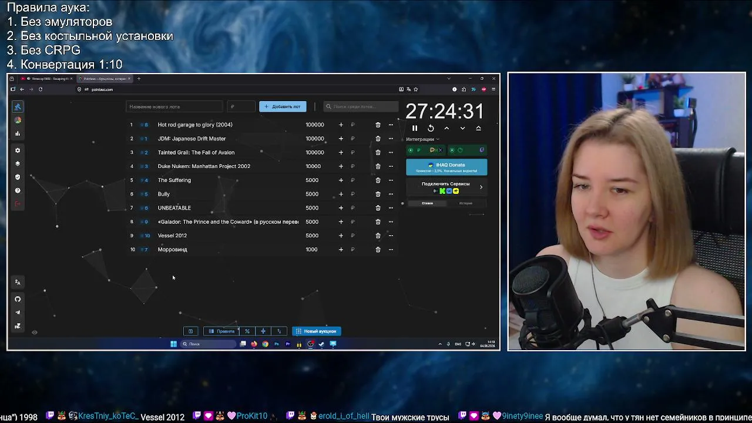Toggle background visibility eye icon
The height and width of the screenshot is (423, 752).
pos(35,333)
